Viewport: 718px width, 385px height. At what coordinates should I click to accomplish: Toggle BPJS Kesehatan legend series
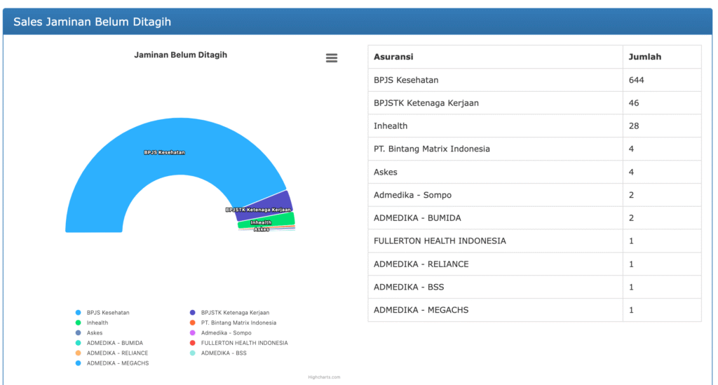tap(79, 313)
